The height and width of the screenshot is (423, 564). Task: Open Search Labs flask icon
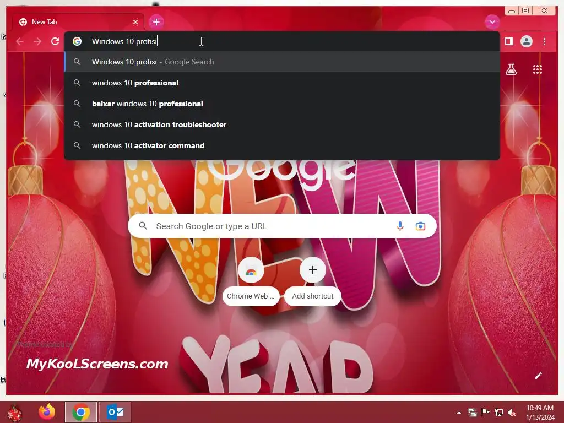click(511, 69)
